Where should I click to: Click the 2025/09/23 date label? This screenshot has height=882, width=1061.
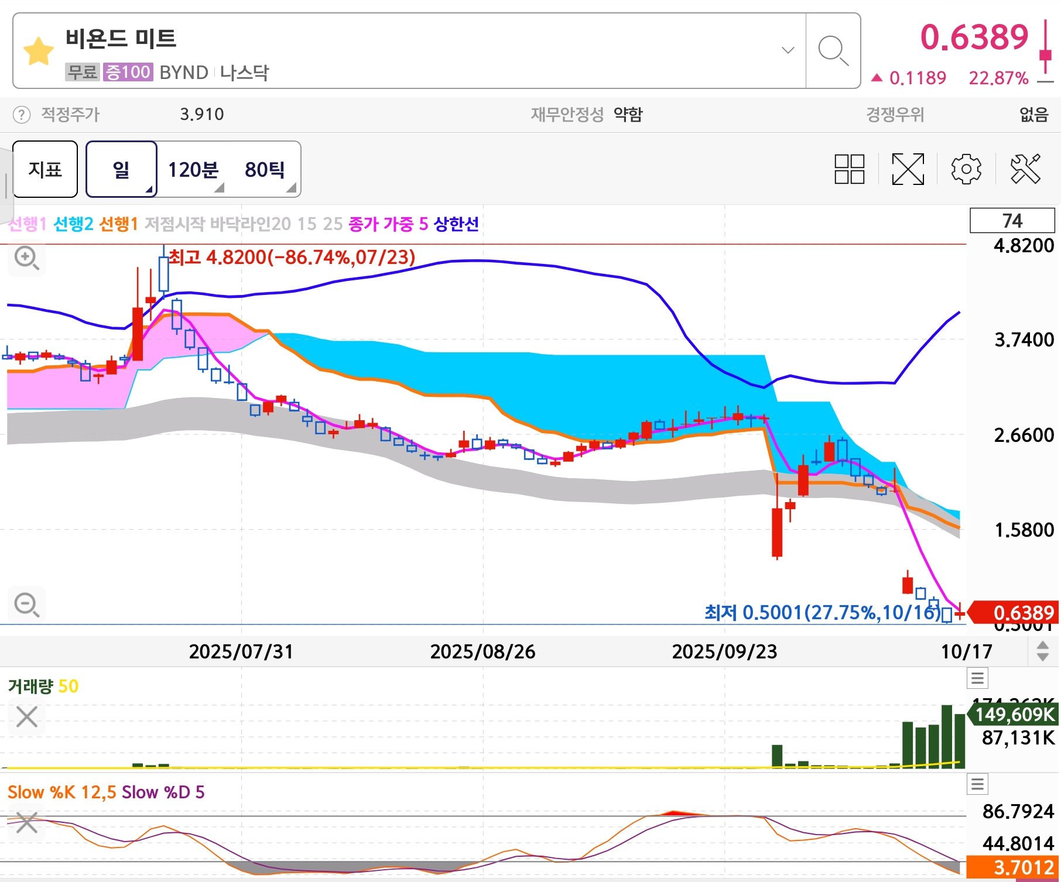724,651
